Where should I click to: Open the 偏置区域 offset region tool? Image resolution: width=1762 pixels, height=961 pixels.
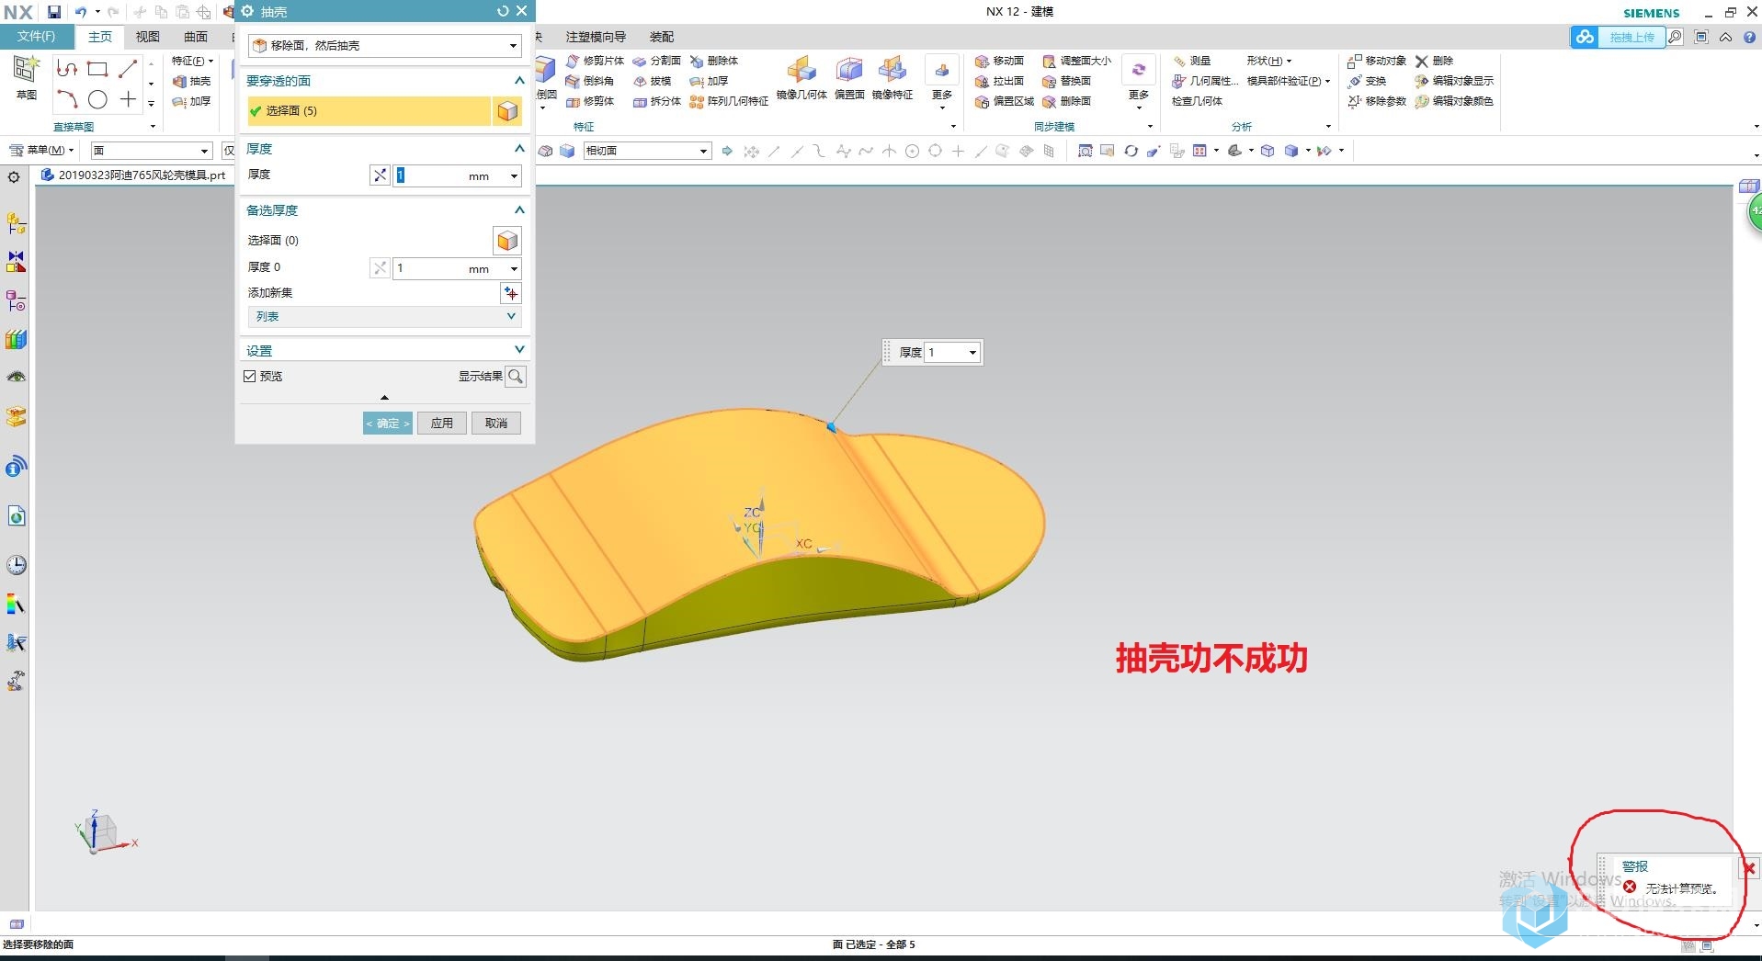[1005, 101]
